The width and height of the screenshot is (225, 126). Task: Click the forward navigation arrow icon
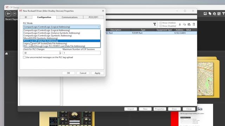pyautogui.click(x=14, y=14)
